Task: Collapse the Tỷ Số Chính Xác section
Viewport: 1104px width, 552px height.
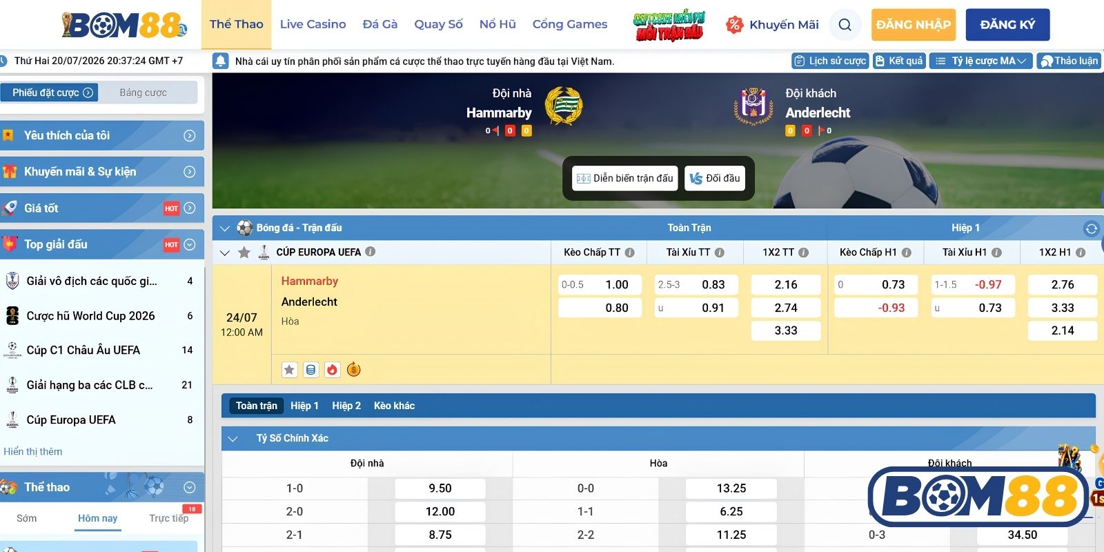Action: tap(233, 439)
